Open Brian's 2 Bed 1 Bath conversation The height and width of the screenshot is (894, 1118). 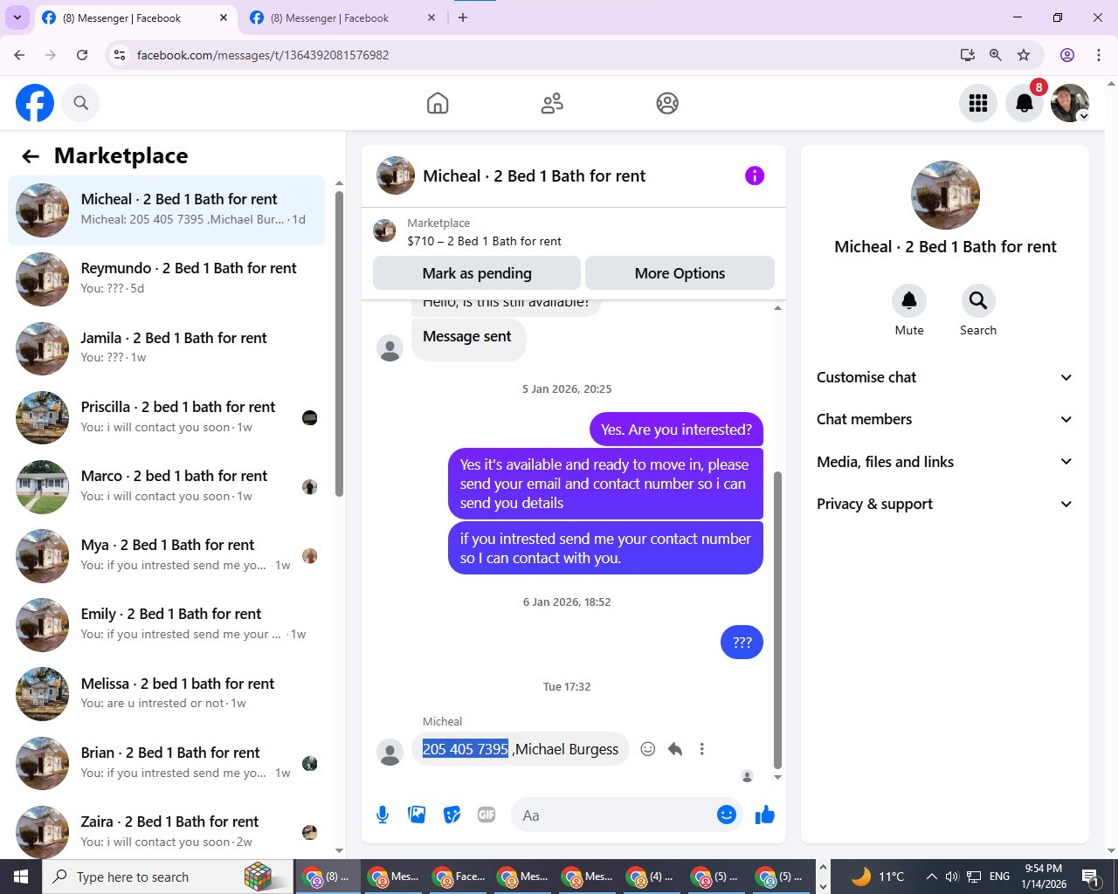[x=166, y=763]
